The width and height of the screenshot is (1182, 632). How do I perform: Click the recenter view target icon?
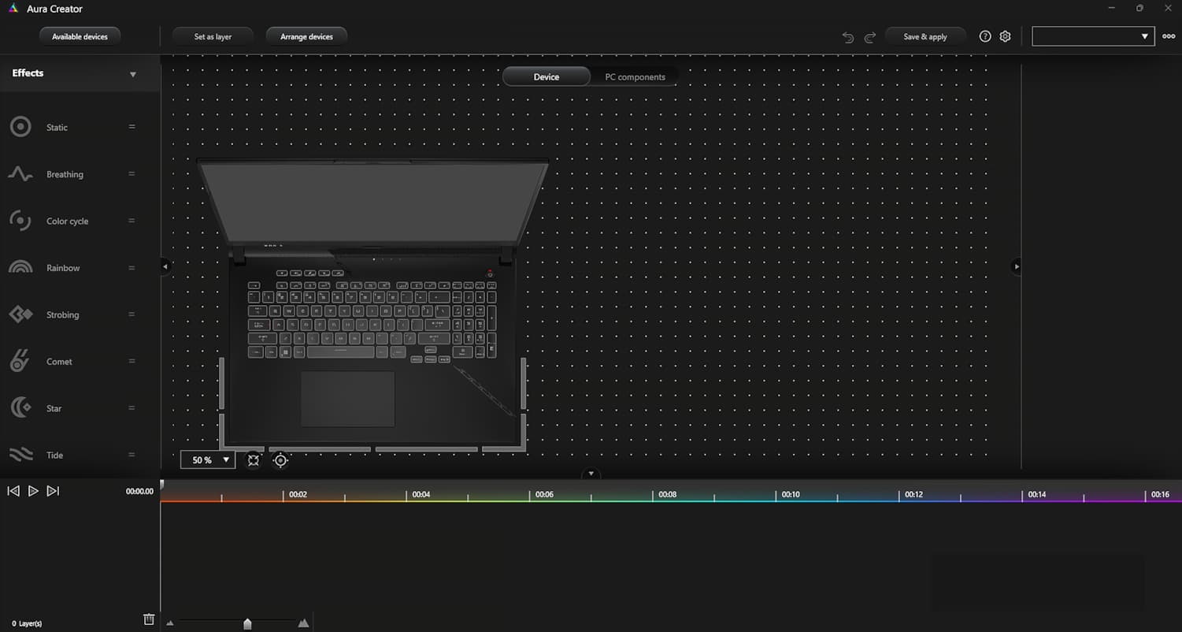click(x=280, y=459)
